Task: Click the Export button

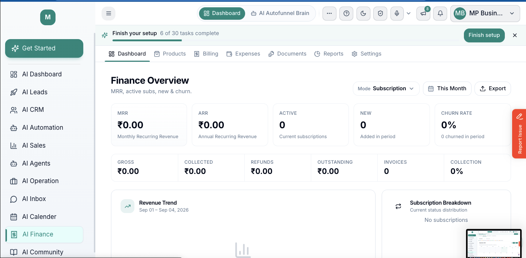Action: 493,88
